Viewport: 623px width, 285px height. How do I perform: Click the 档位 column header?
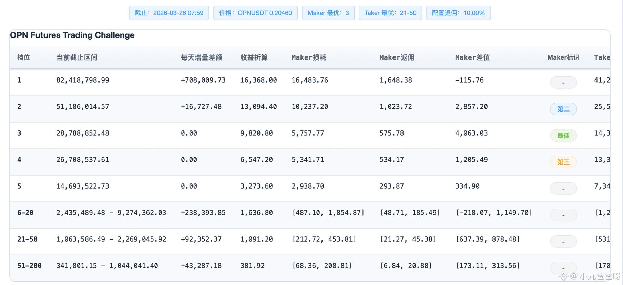click(23, 57)
